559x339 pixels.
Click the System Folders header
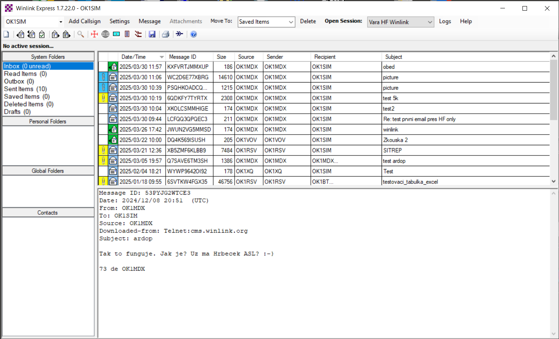point(48,57)
